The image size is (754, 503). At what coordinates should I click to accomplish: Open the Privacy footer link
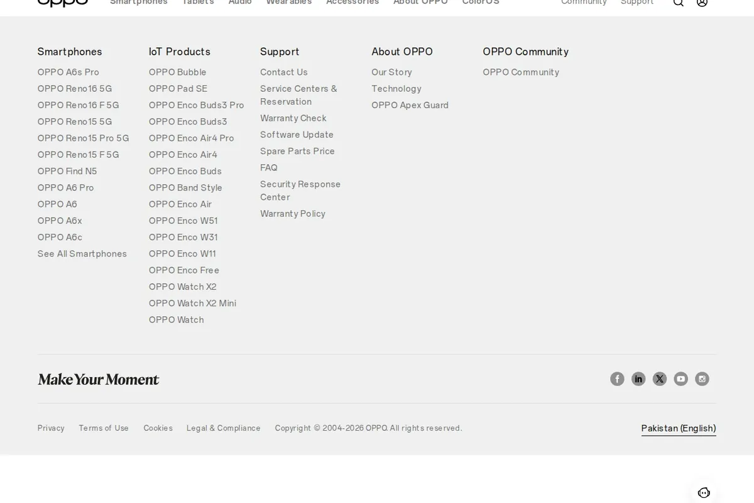pyautogui.click(x=51, y=428)
